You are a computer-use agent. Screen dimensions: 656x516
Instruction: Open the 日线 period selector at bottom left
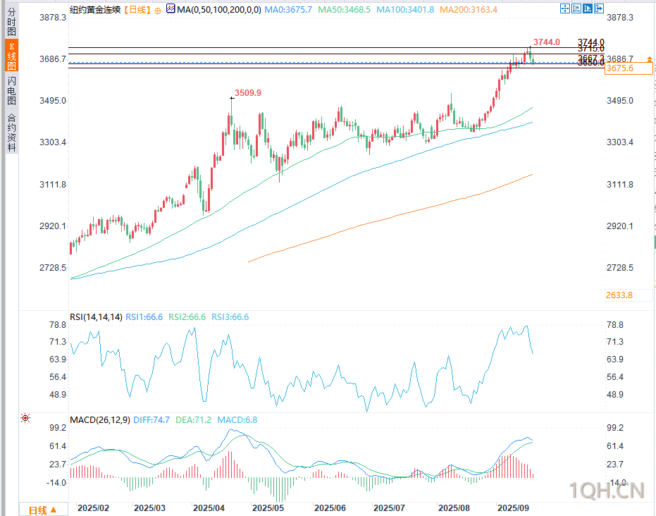[x=43, y=510]
